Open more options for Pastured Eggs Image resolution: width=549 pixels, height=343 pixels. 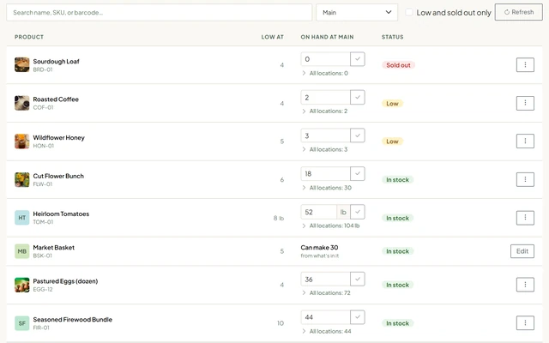pos(525,285)
